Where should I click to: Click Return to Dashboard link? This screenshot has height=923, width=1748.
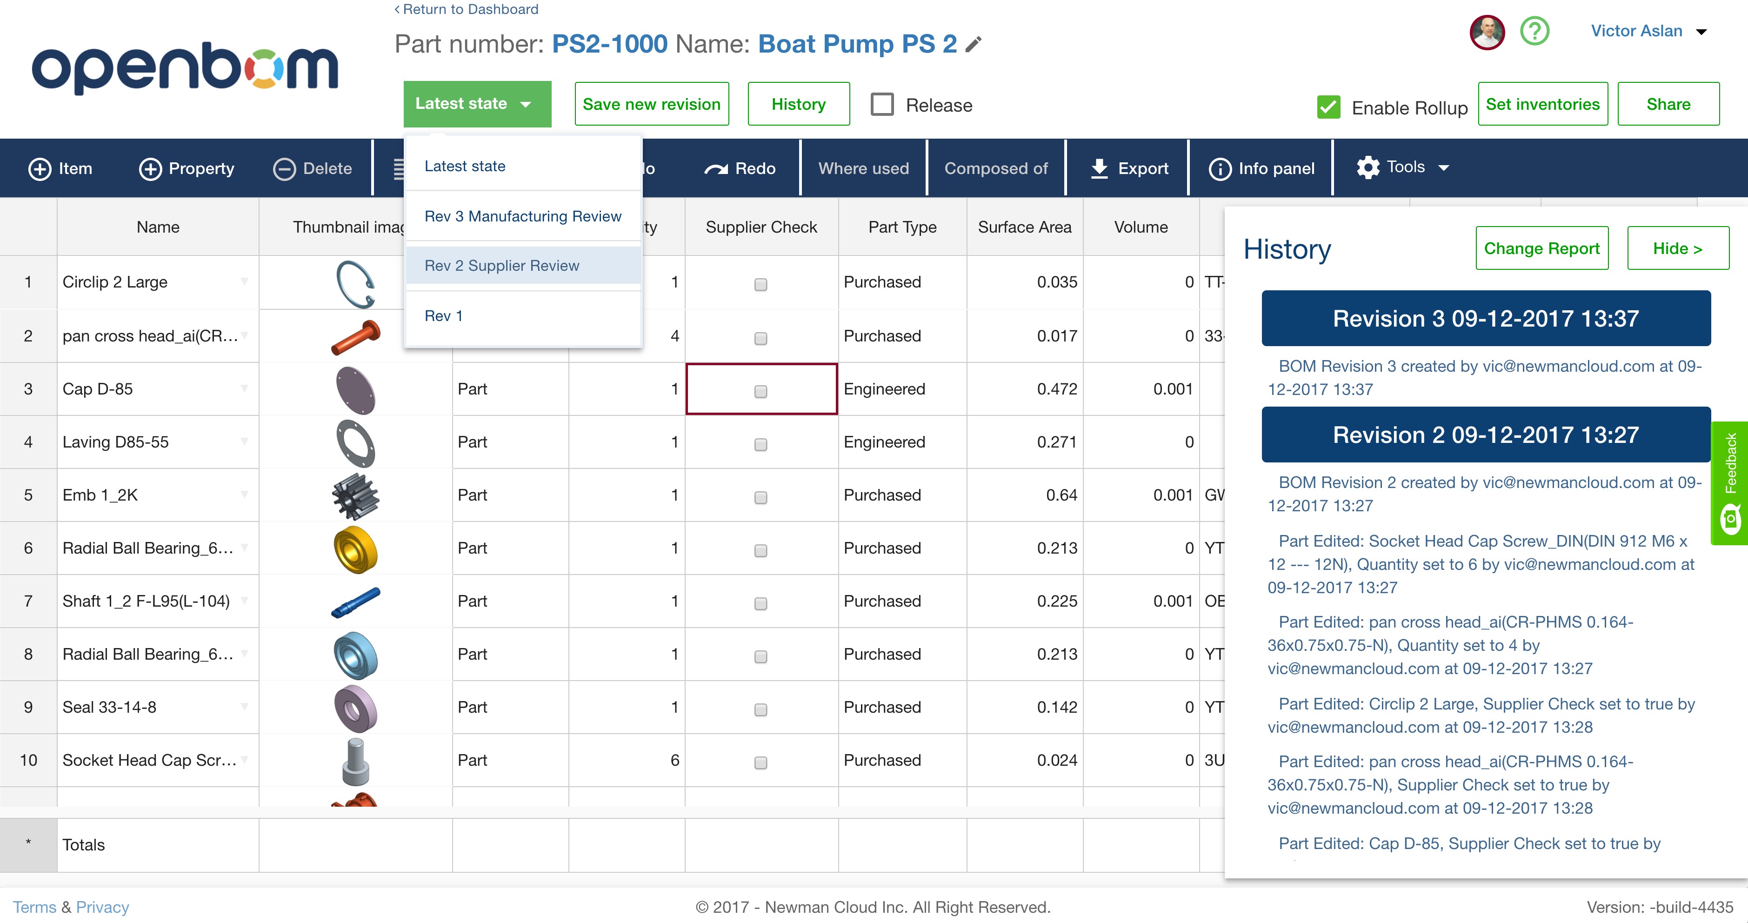click(x=466, y=9)
